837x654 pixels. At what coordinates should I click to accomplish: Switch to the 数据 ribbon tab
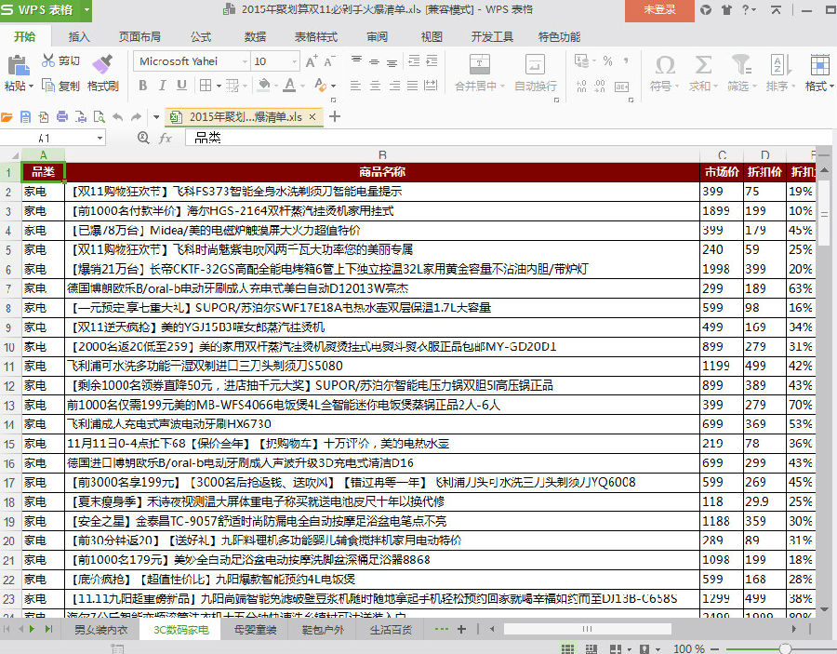(x=255, y=37)
